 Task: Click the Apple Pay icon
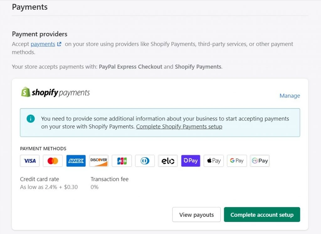[213, 161]
